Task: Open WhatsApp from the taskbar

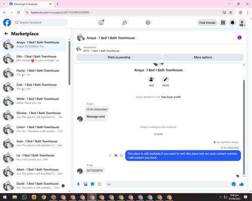Action: coord(24,197)
